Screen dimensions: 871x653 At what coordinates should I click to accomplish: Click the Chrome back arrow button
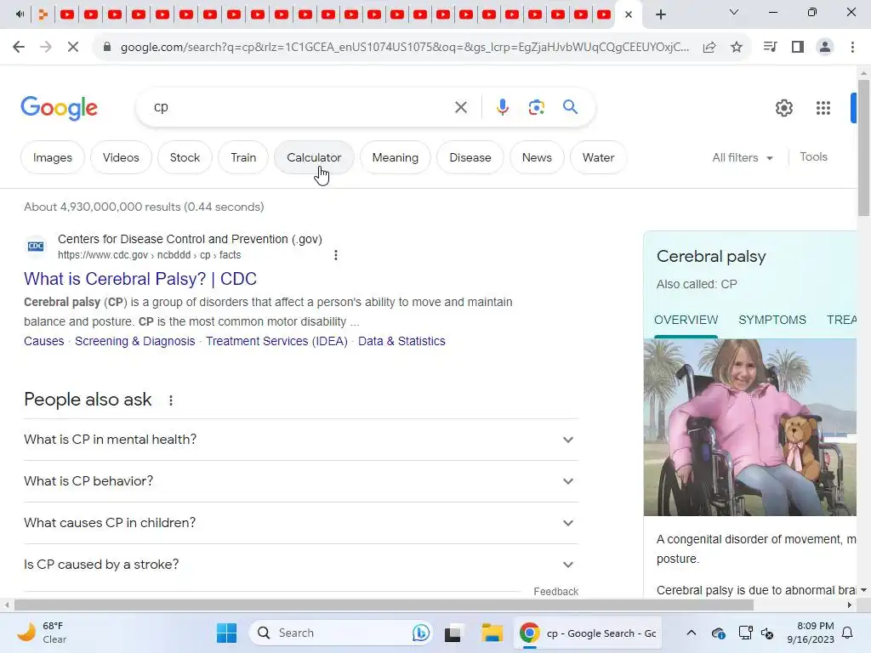click(19, 48)
